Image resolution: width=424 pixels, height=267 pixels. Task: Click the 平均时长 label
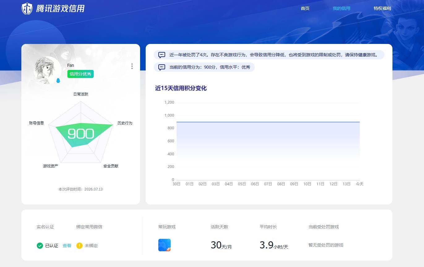tap(268, 227)
